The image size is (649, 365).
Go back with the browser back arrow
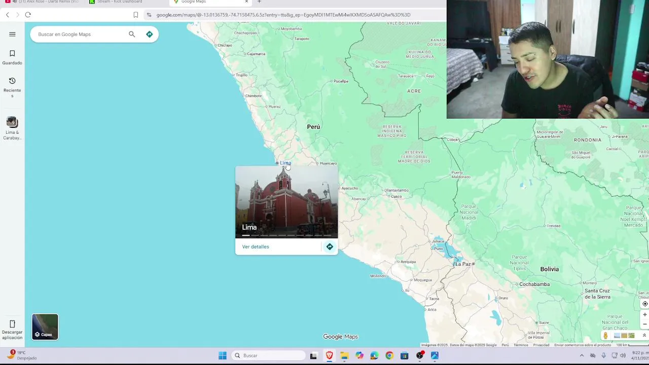8,15
